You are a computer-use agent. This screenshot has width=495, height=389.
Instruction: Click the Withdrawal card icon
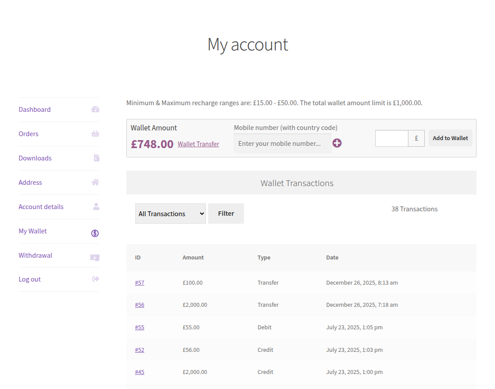click(95, 257)
